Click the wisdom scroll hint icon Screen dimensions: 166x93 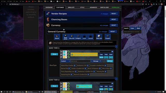coord(51,43)
